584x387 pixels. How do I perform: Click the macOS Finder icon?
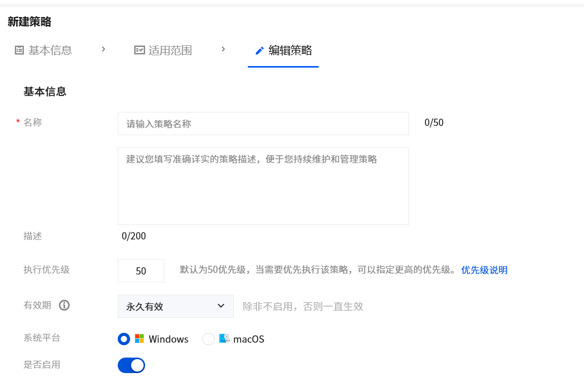[x=224, y=338]
